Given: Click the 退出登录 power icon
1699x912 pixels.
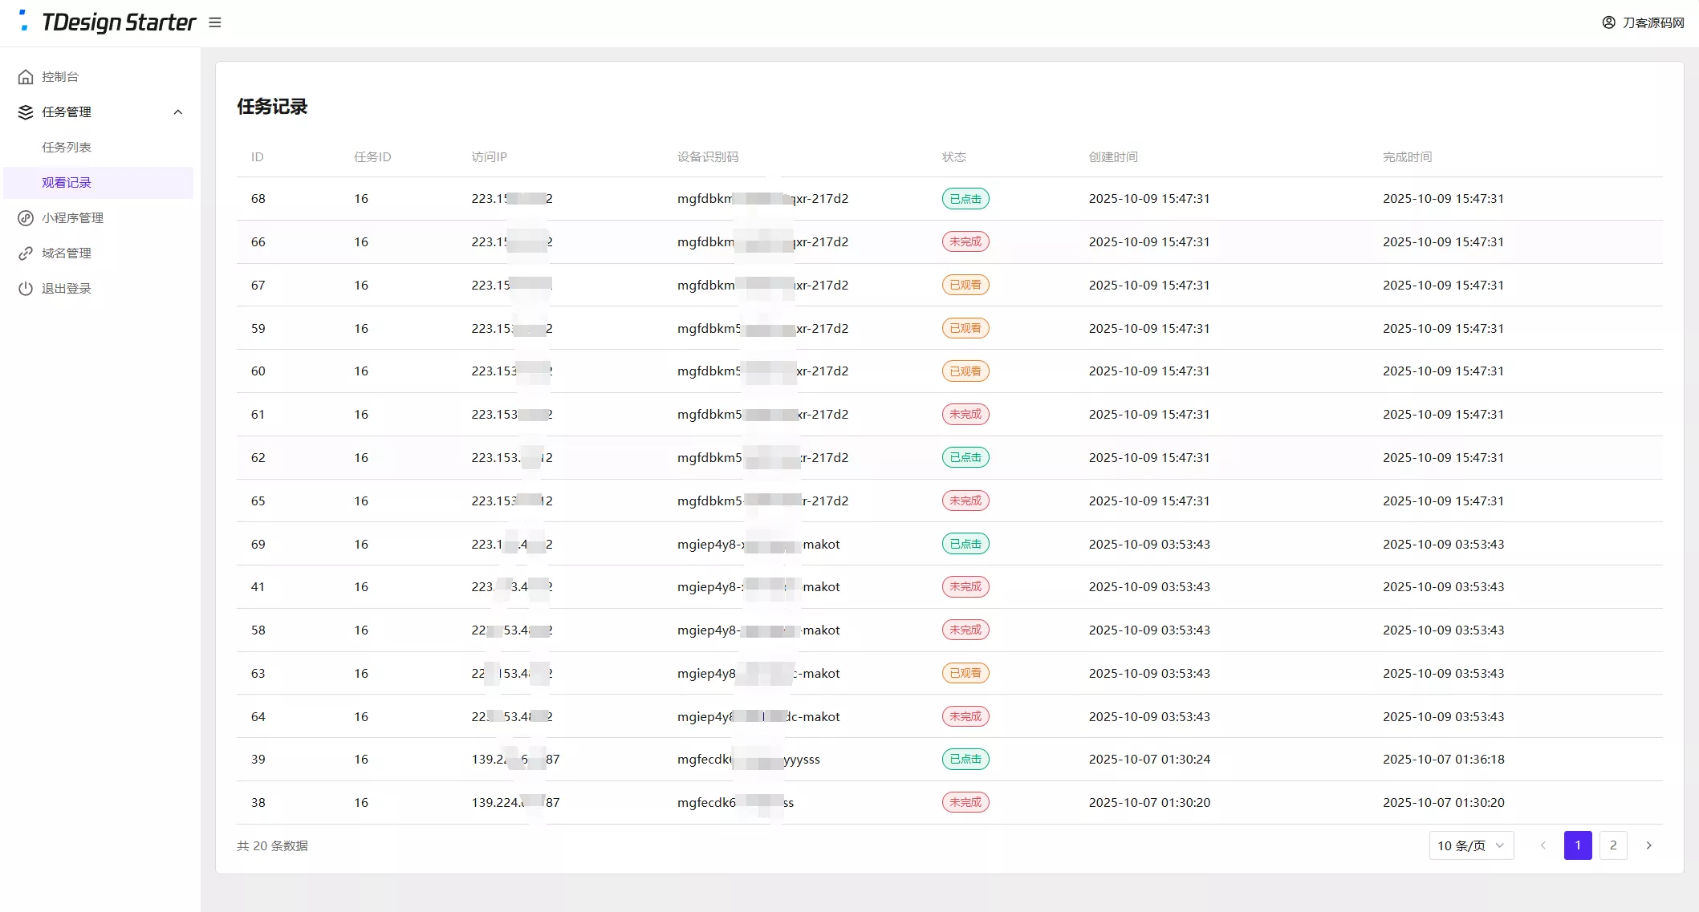Looking at the screenshot, I should [x=25, y=288].
